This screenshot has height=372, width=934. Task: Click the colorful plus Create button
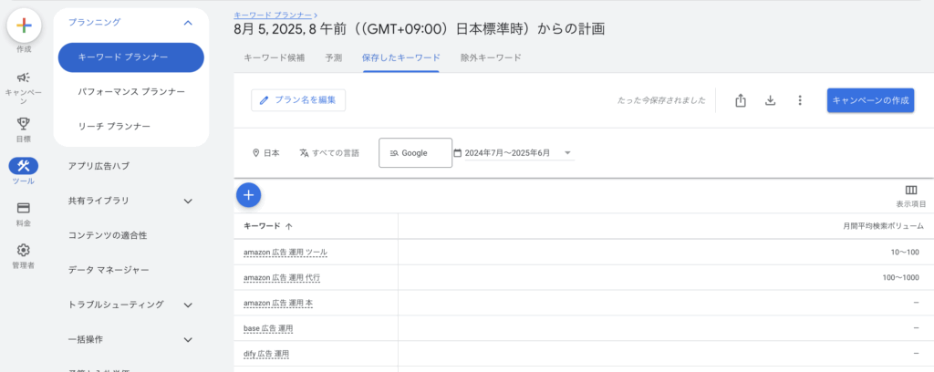pos(24,26)
